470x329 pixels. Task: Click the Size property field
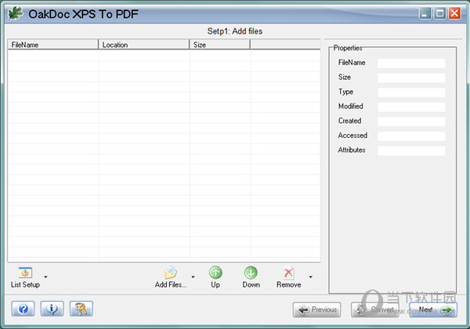point(411,78)
